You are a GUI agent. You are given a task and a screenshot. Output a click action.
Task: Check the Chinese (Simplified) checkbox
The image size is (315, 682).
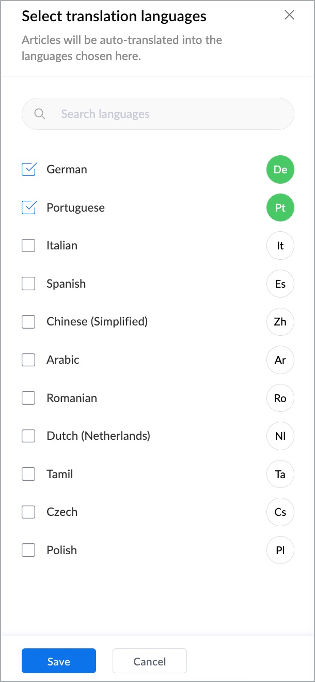coord(28,321)
